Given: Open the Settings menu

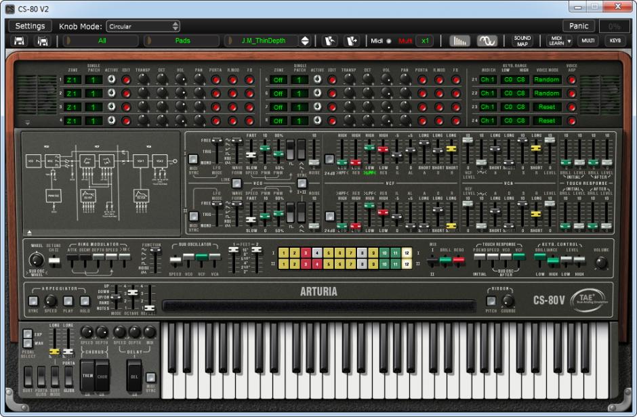Looking at the screenshot, I should (30, 26).
